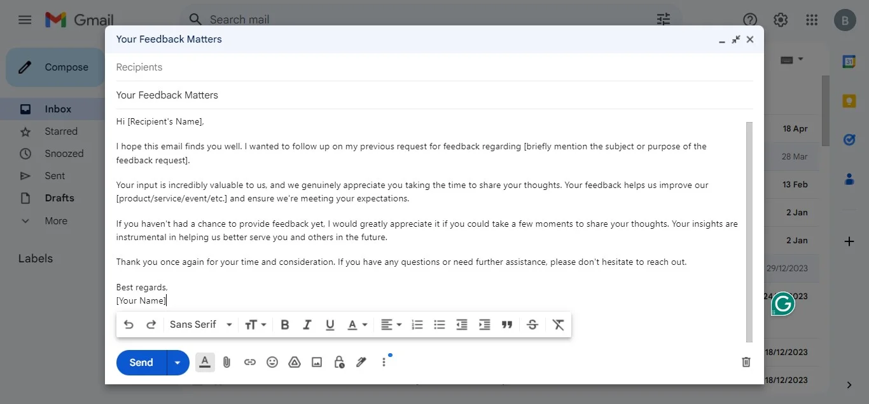Insert a link into the email
The height and width of the screenshot is (404, 869).
tap(249, 362)
